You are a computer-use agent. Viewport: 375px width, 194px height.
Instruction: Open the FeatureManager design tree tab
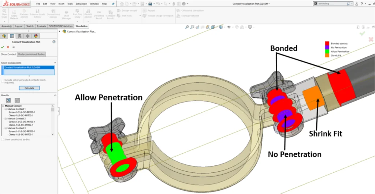[x=4, y=36]
